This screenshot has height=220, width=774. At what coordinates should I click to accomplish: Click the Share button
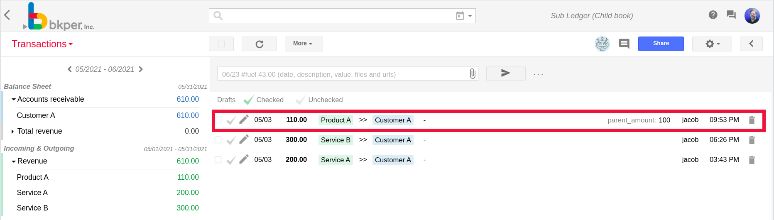tap(661, 44)
